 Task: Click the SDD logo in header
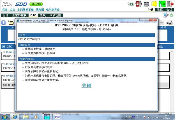[x=21, y=4]
